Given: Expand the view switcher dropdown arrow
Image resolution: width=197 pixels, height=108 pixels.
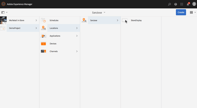Looking at the screenshot, I should tap(195, 12).
